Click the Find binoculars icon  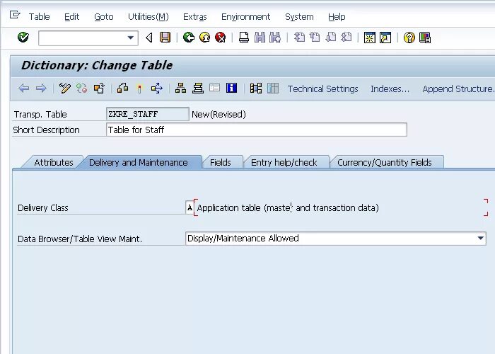pyautogui.click(x=260, y=38)
